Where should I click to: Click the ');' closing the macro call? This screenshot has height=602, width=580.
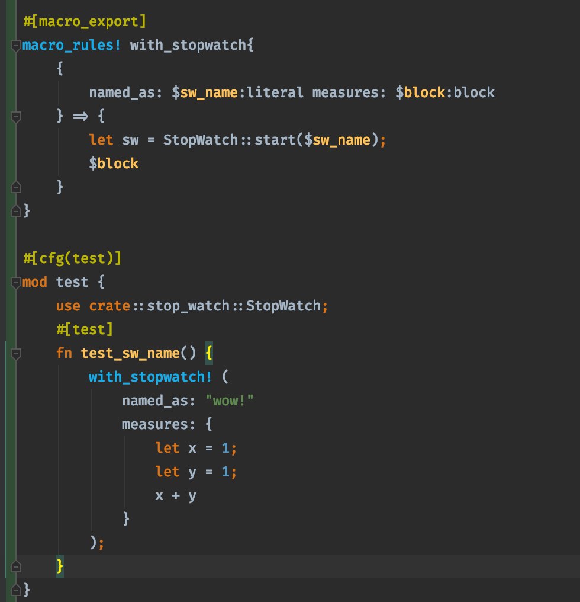96,543
